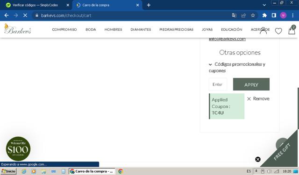Viewport: 299px width, 175px height.
Task: Toggle the browser side panel icon
Action: (x=274, y=15)
